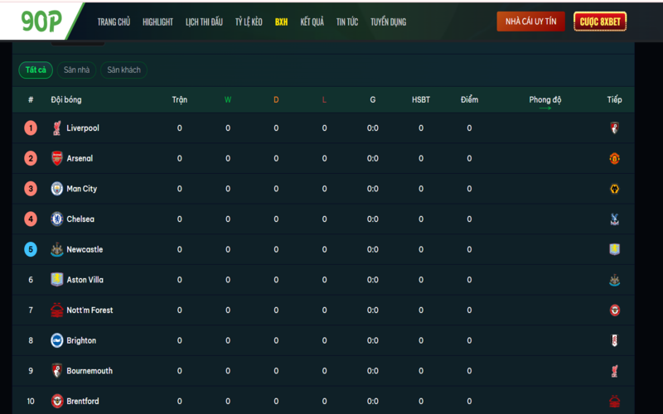Screen dimensions: 663x414
Task: Click Wolves next-opponent icon in Man City row
Action: click(614, 189)
